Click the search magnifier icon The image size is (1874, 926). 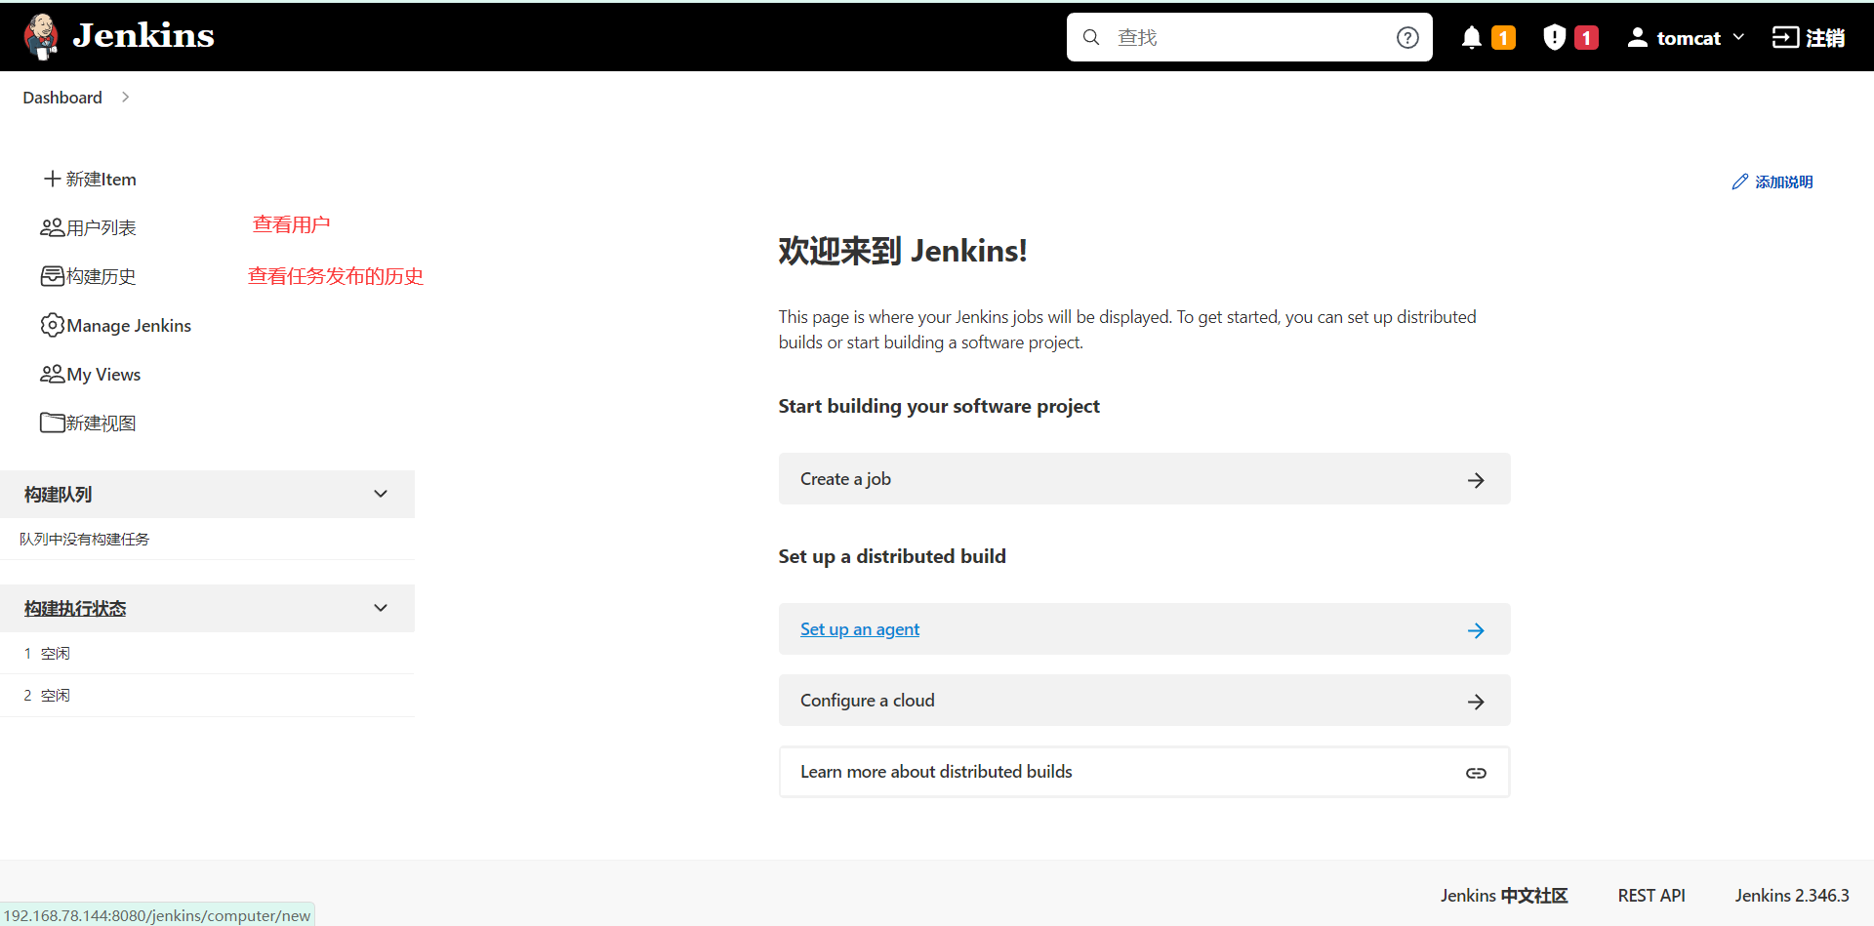click(x=1091, y=37)
